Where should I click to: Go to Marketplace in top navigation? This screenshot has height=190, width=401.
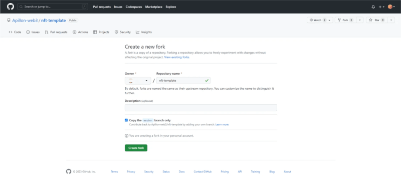(x=154, y=7)
